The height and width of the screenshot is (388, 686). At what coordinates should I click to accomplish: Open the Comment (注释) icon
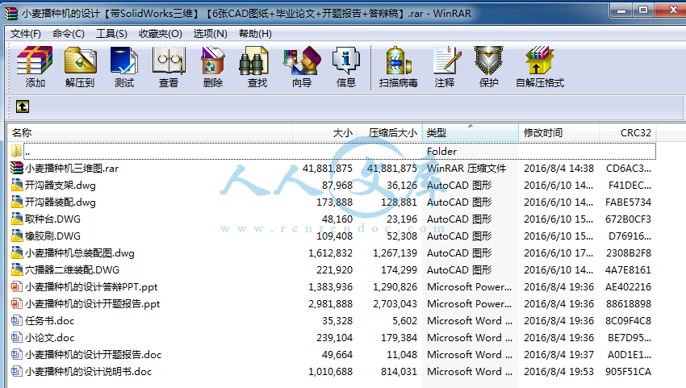point(446,61)
